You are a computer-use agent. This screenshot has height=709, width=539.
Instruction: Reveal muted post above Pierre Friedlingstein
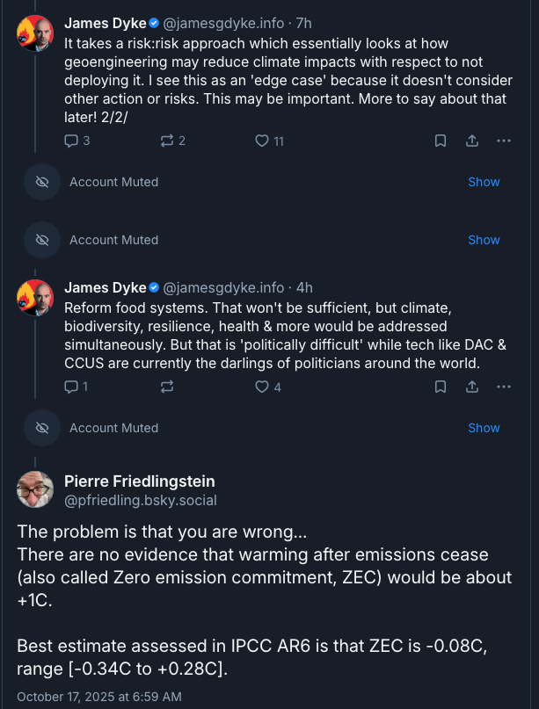tap(484, 428)
